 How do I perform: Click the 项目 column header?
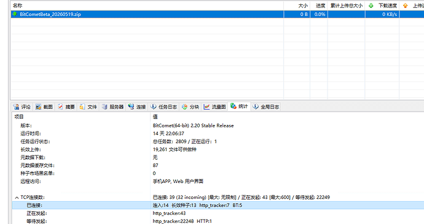pos(19,117)
